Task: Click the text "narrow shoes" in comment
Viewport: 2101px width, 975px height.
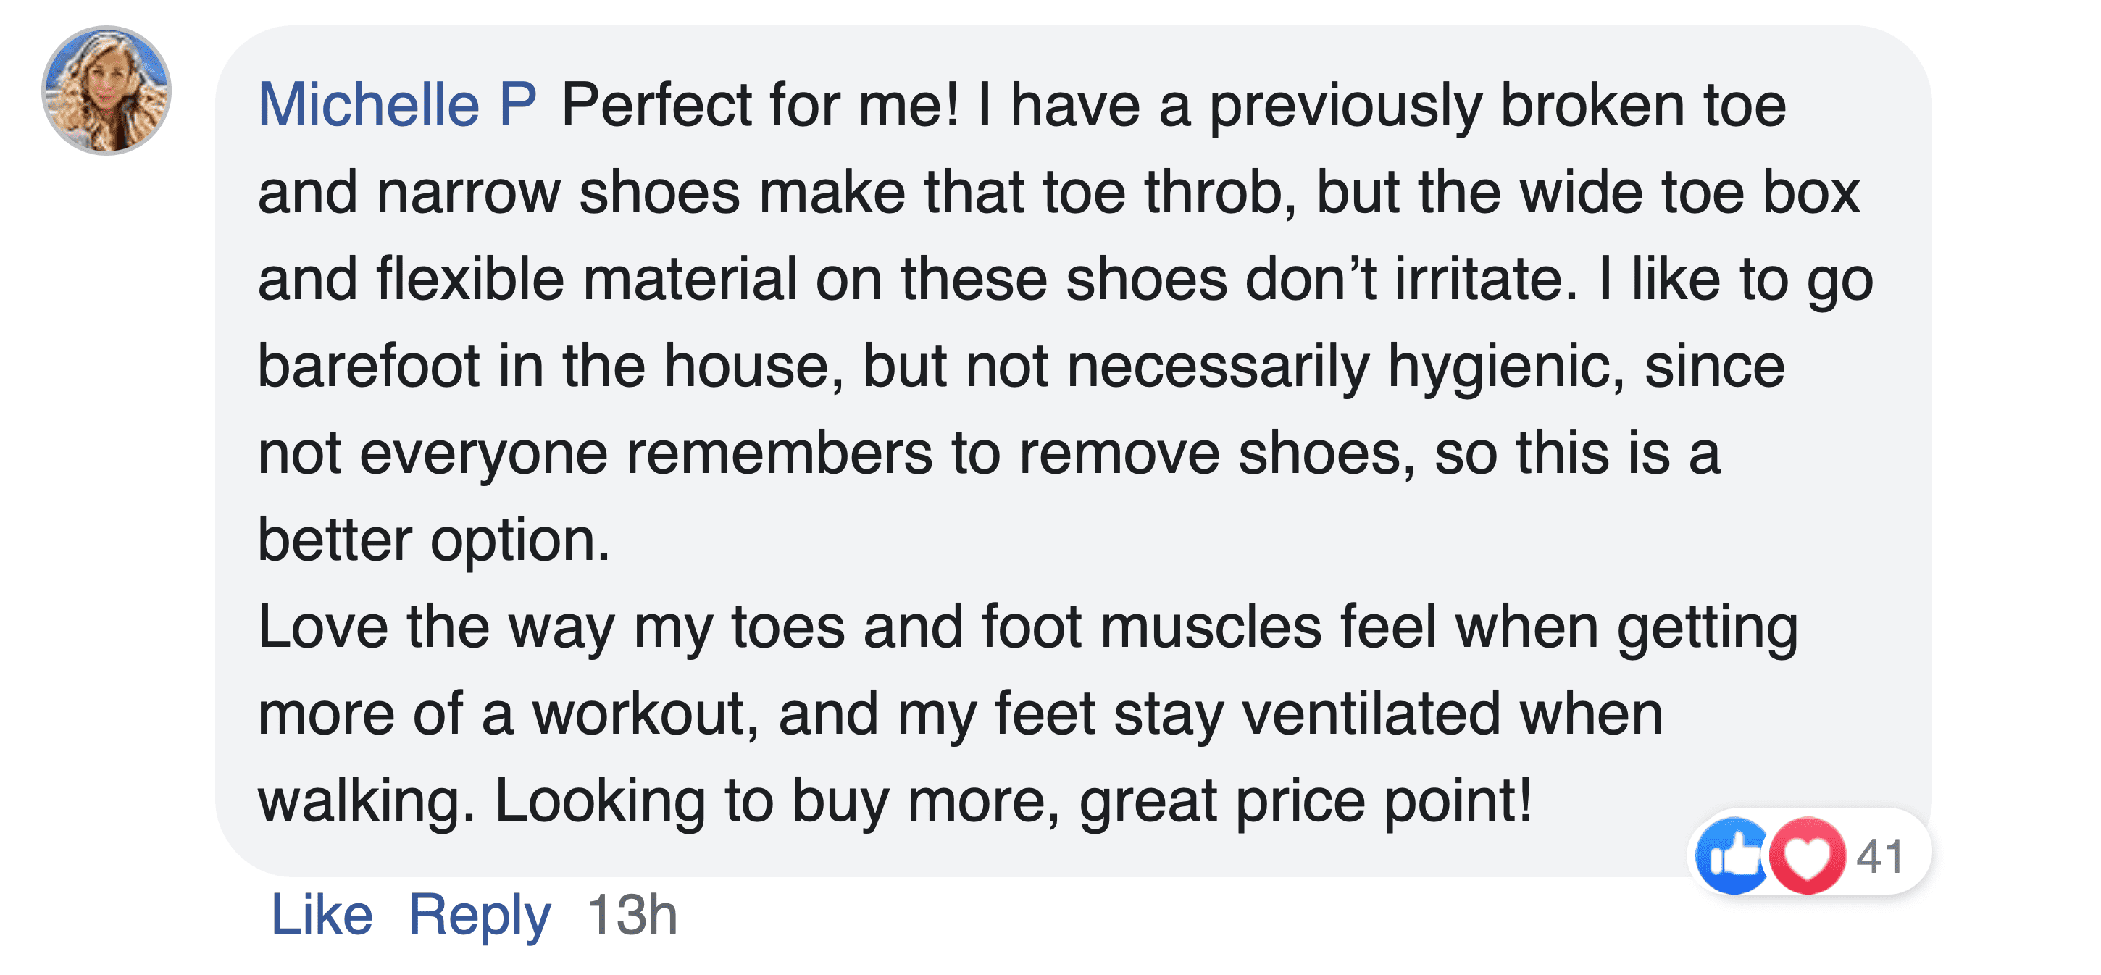Action: click(x=558, y=193)
